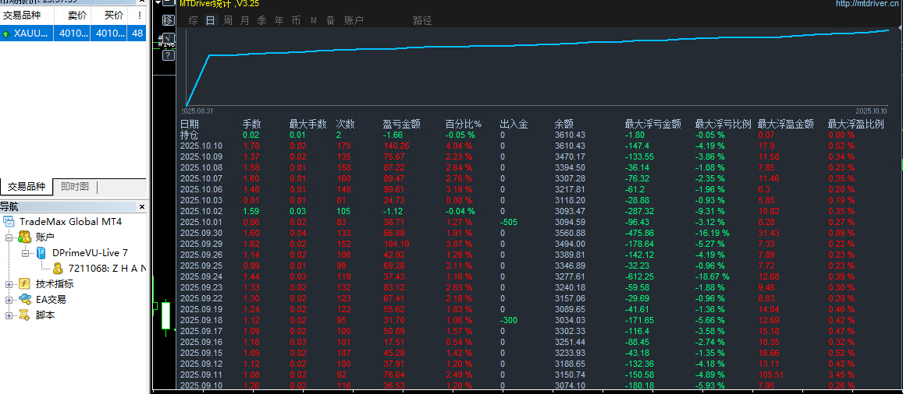The width and height of the screenshot is (903, 394).
Task: Open the ? help button
Action: coord(168,55)
